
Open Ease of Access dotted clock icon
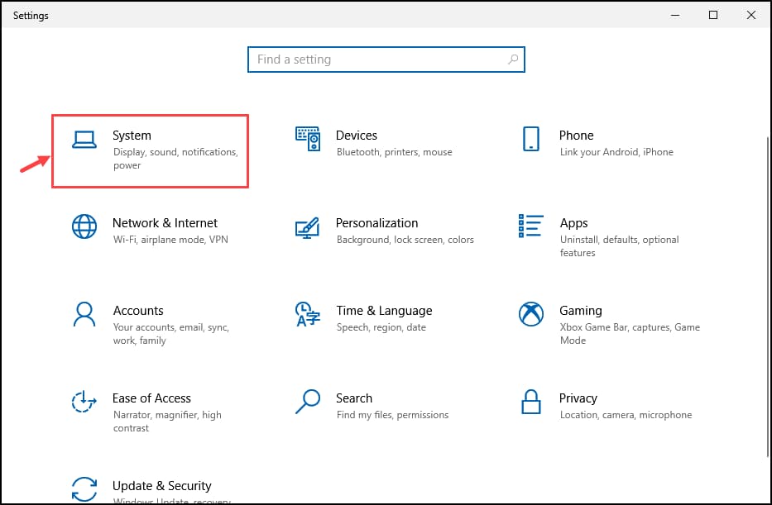coord(84,402)
